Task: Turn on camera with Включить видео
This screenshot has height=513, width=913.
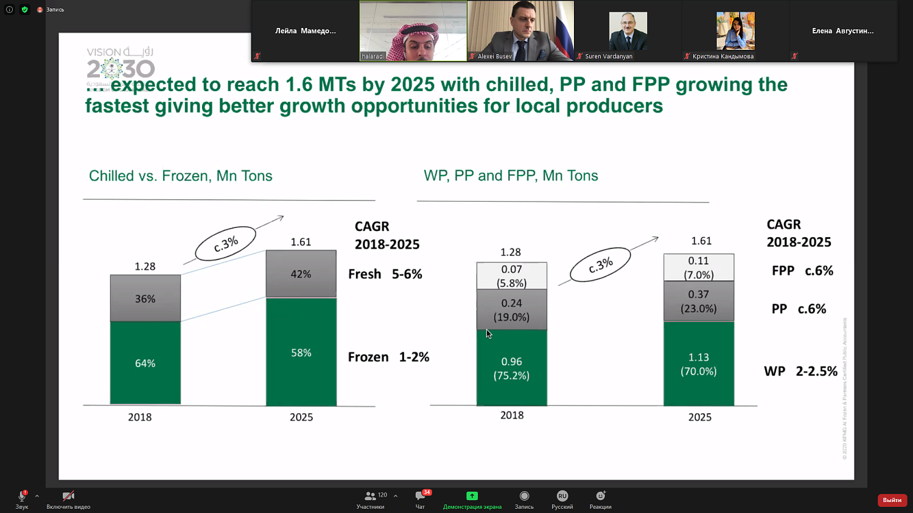Action: click(68, 500)
